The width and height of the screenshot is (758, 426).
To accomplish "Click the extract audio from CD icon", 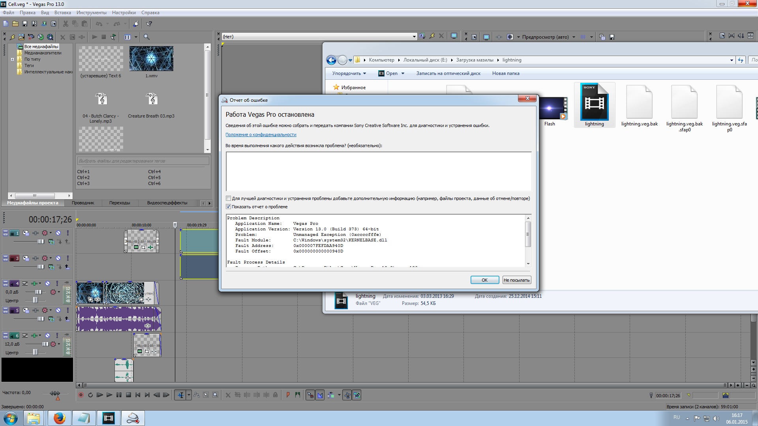I will tap(40, 37).
